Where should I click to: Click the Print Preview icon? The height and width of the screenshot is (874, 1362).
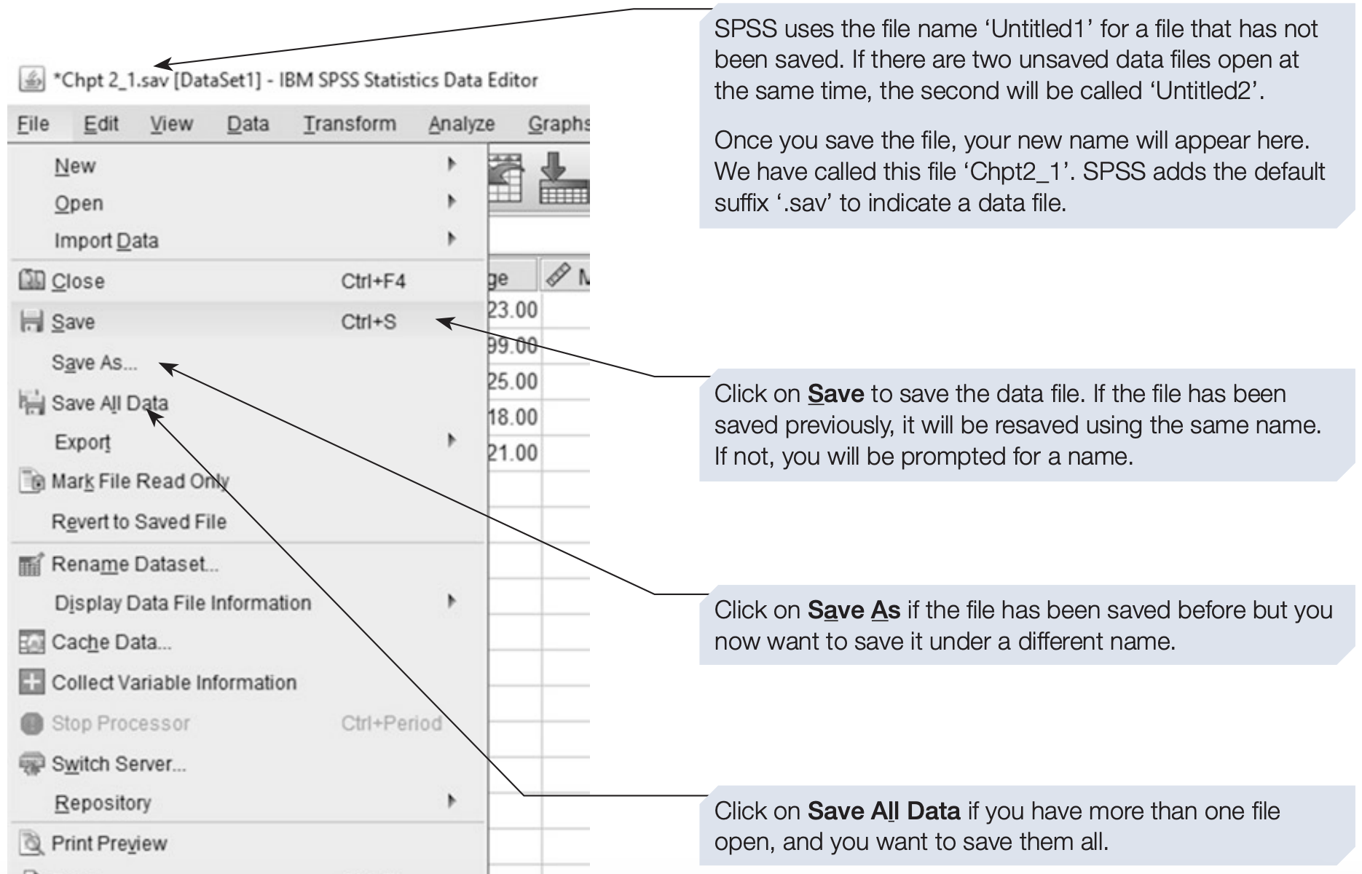(31, 843)
